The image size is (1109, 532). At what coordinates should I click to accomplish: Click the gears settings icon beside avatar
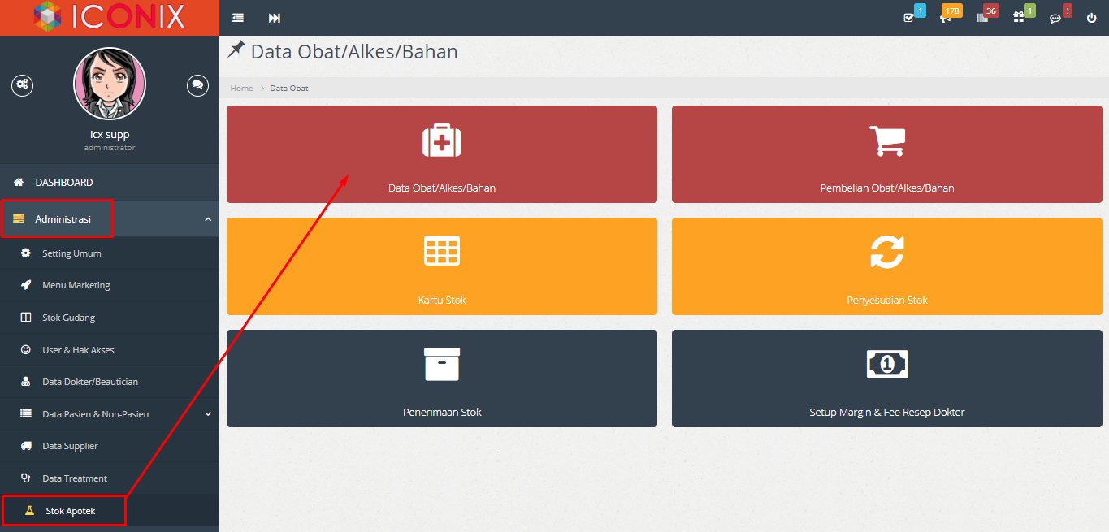tap(22, 84)
